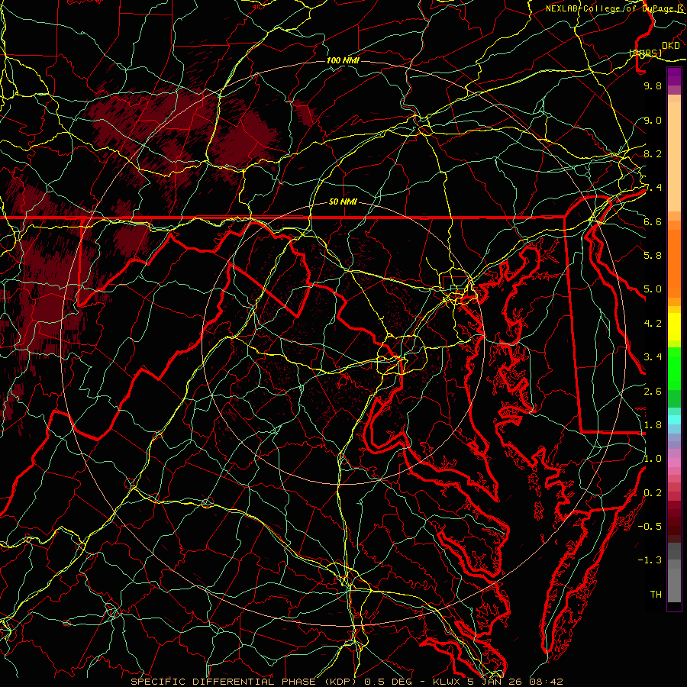Viewport: 687px width, 687px height.
Task: Click the [PHAS] unit label
Action: point(645,53)
